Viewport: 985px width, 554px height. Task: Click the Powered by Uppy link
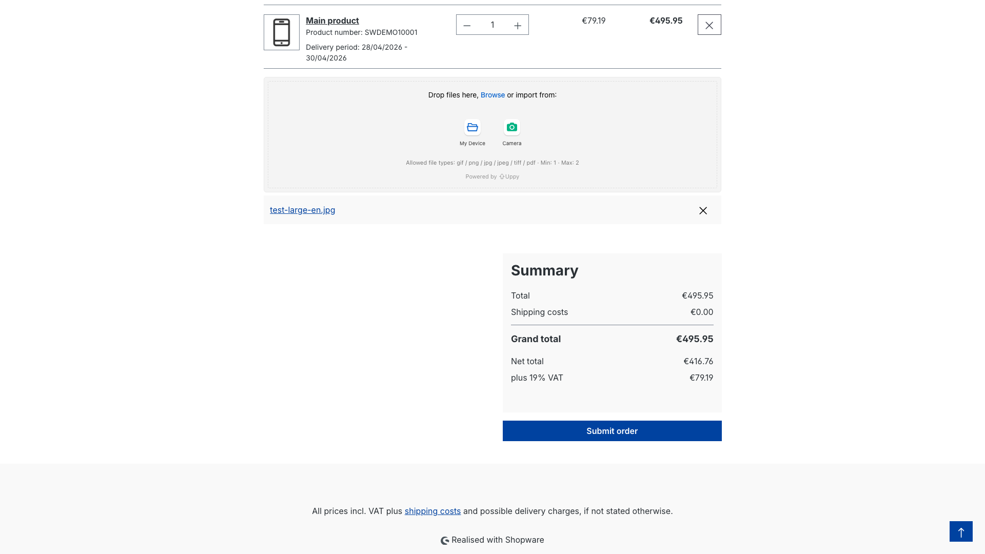tap(493, 176)
